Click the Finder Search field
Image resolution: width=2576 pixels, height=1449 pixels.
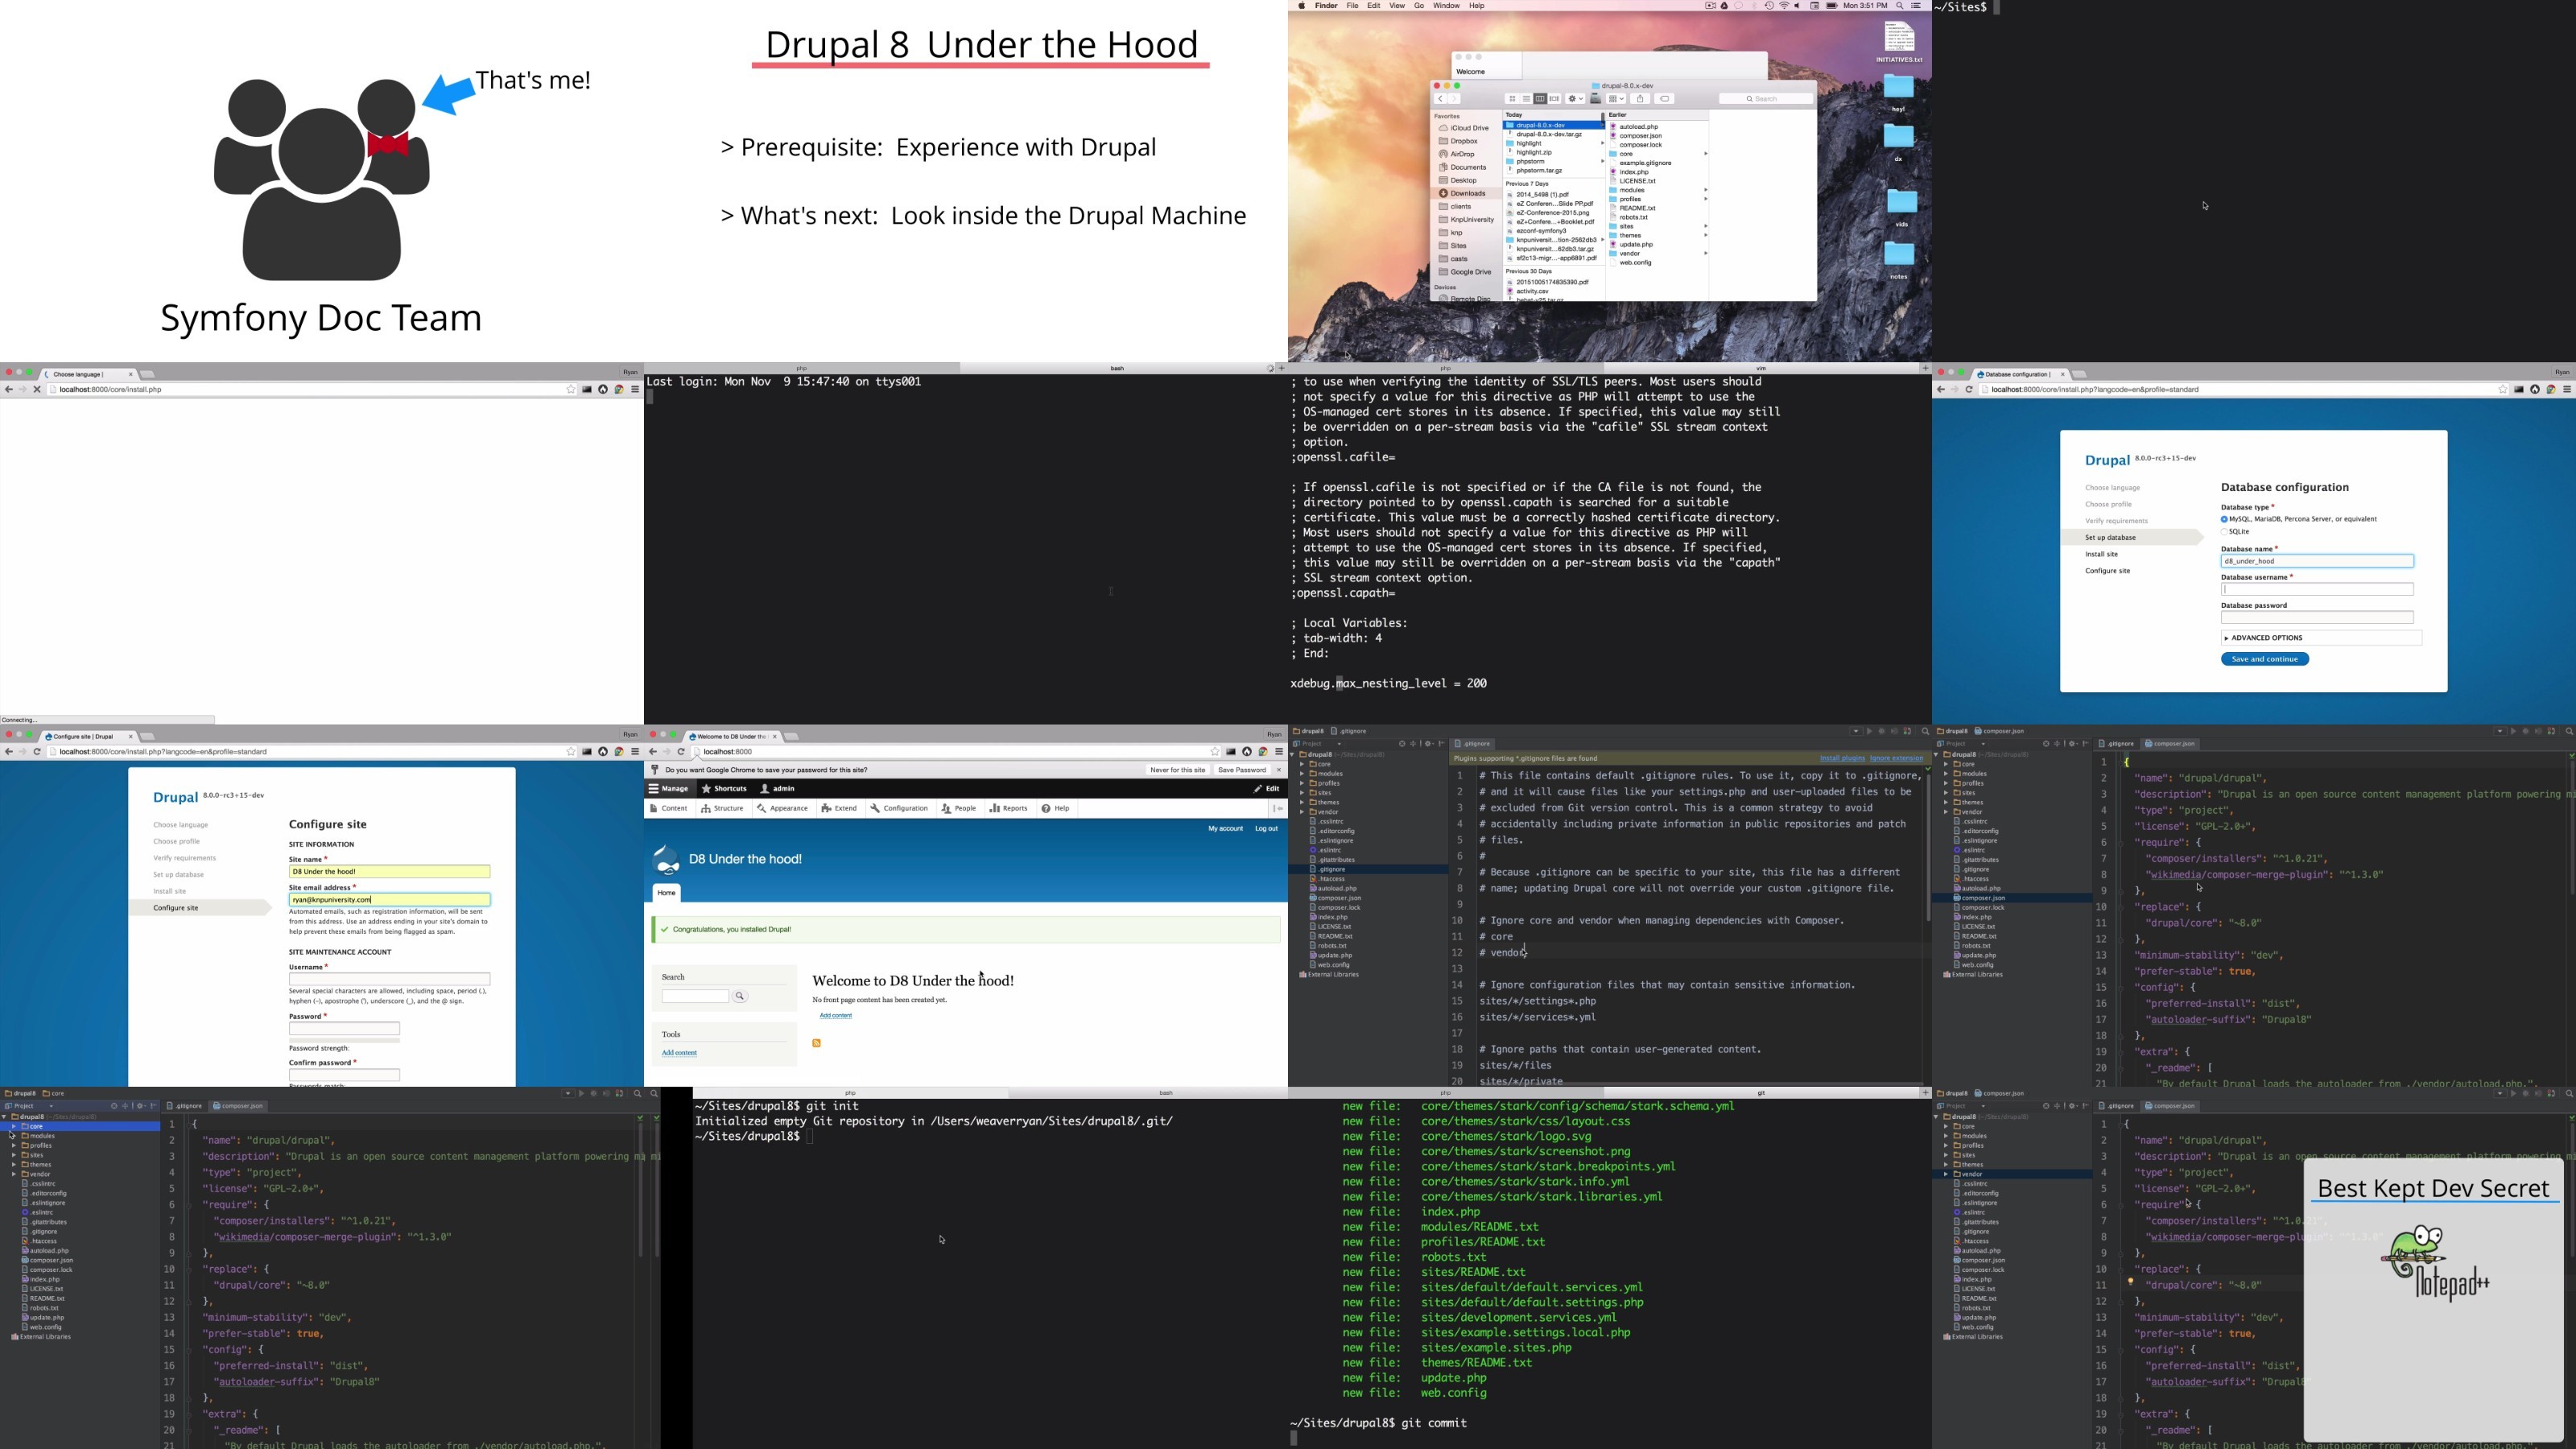click(x=1766, y=99)
